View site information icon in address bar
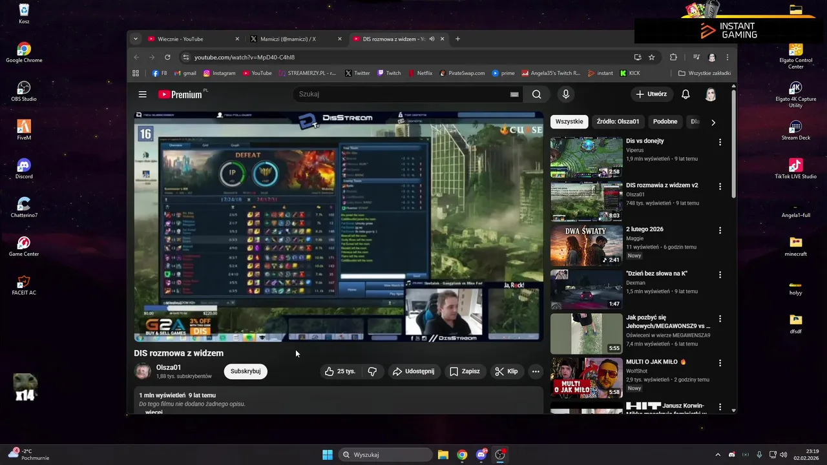This screenshot has height=465, width=827. pyautogui.click(x=186, y=57)
